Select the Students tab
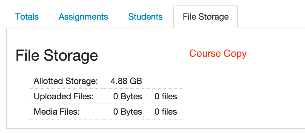The width and height of the screenshot is (305, 133). 145,17
